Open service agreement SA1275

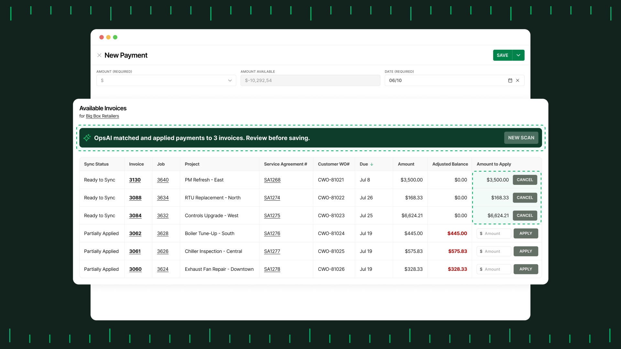(272, 216)
